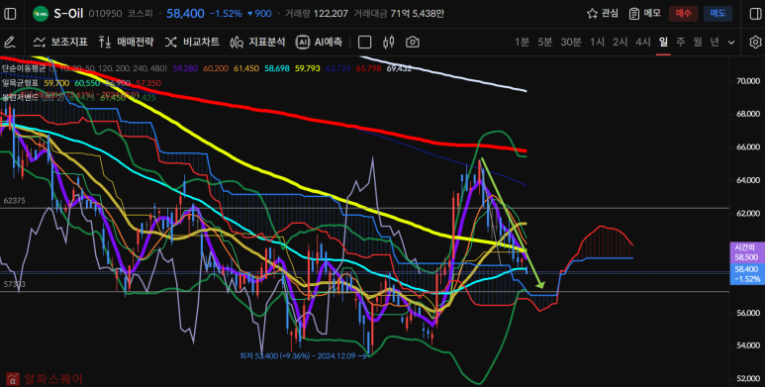
Task: Click the stock code 010950
Action: pos(105,14)
